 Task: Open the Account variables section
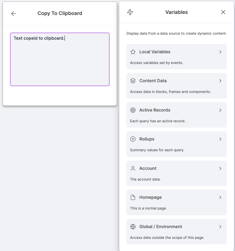pos(177,173)
